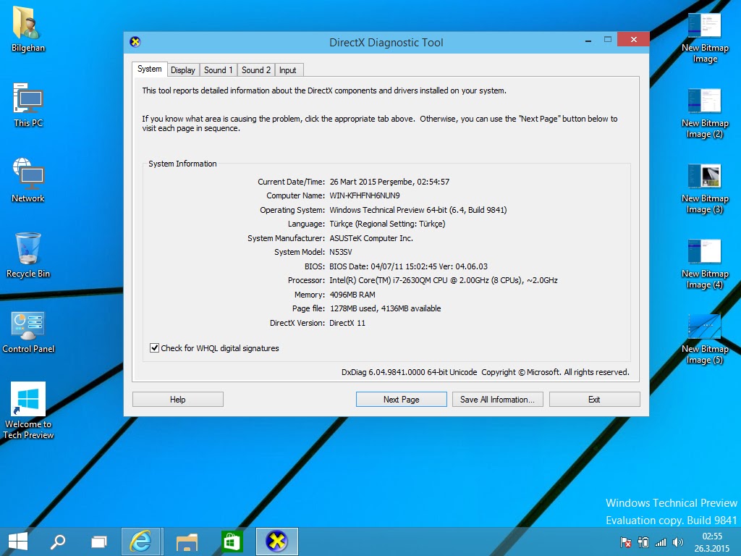Open the taskbar clock and date
The image size is (741, 556).
tap(712, 542)
